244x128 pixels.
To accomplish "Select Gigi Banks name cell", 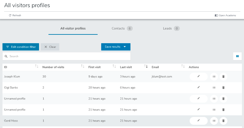I will coord(11,88).
